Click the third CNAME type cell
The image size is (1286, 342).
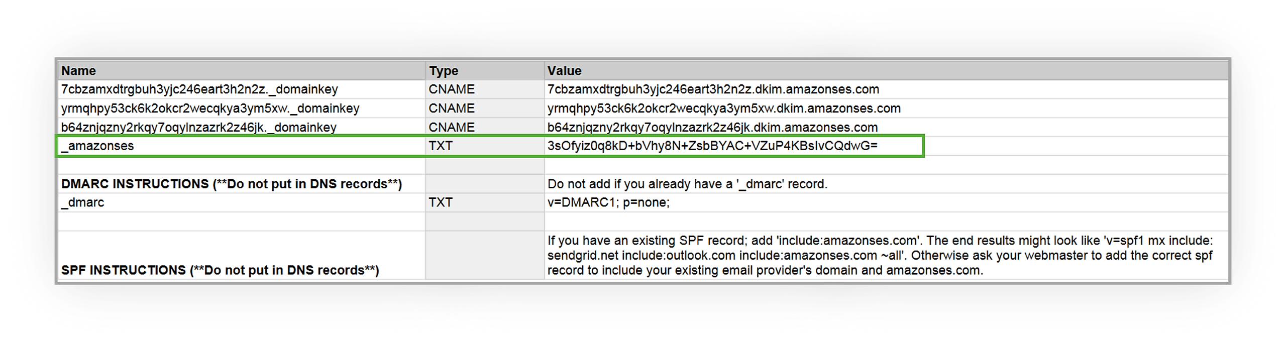tap(485, 128)
